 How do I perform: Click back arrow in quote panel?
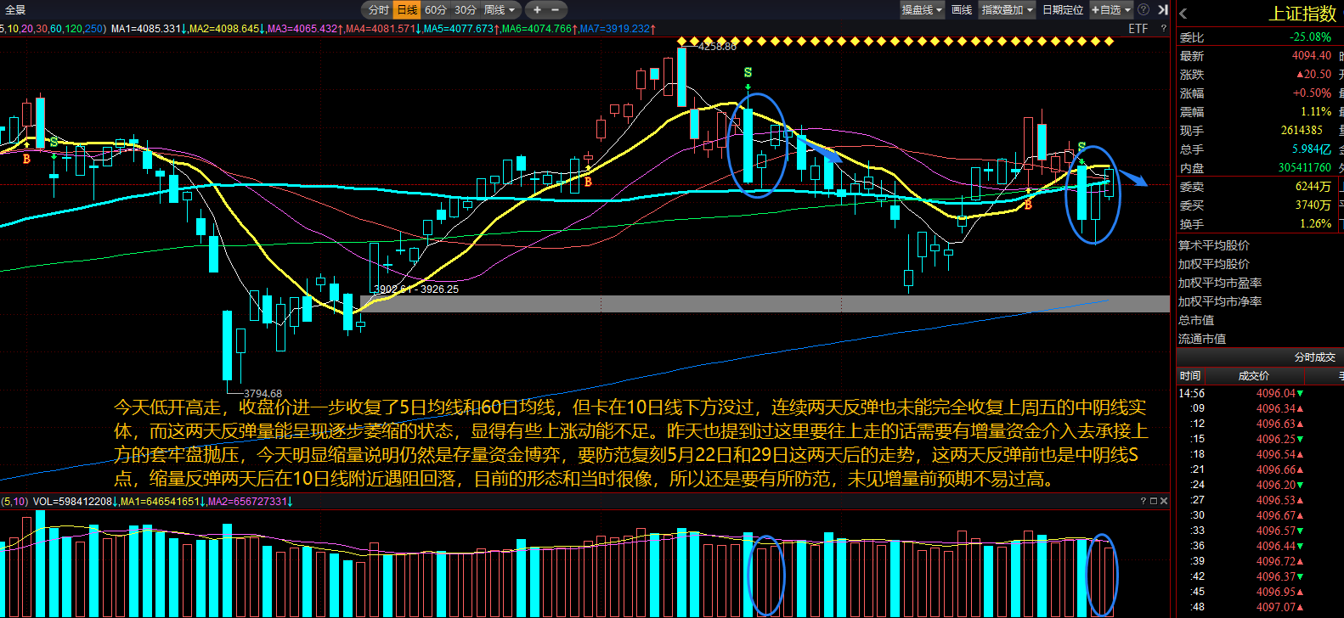point(1183,14)
